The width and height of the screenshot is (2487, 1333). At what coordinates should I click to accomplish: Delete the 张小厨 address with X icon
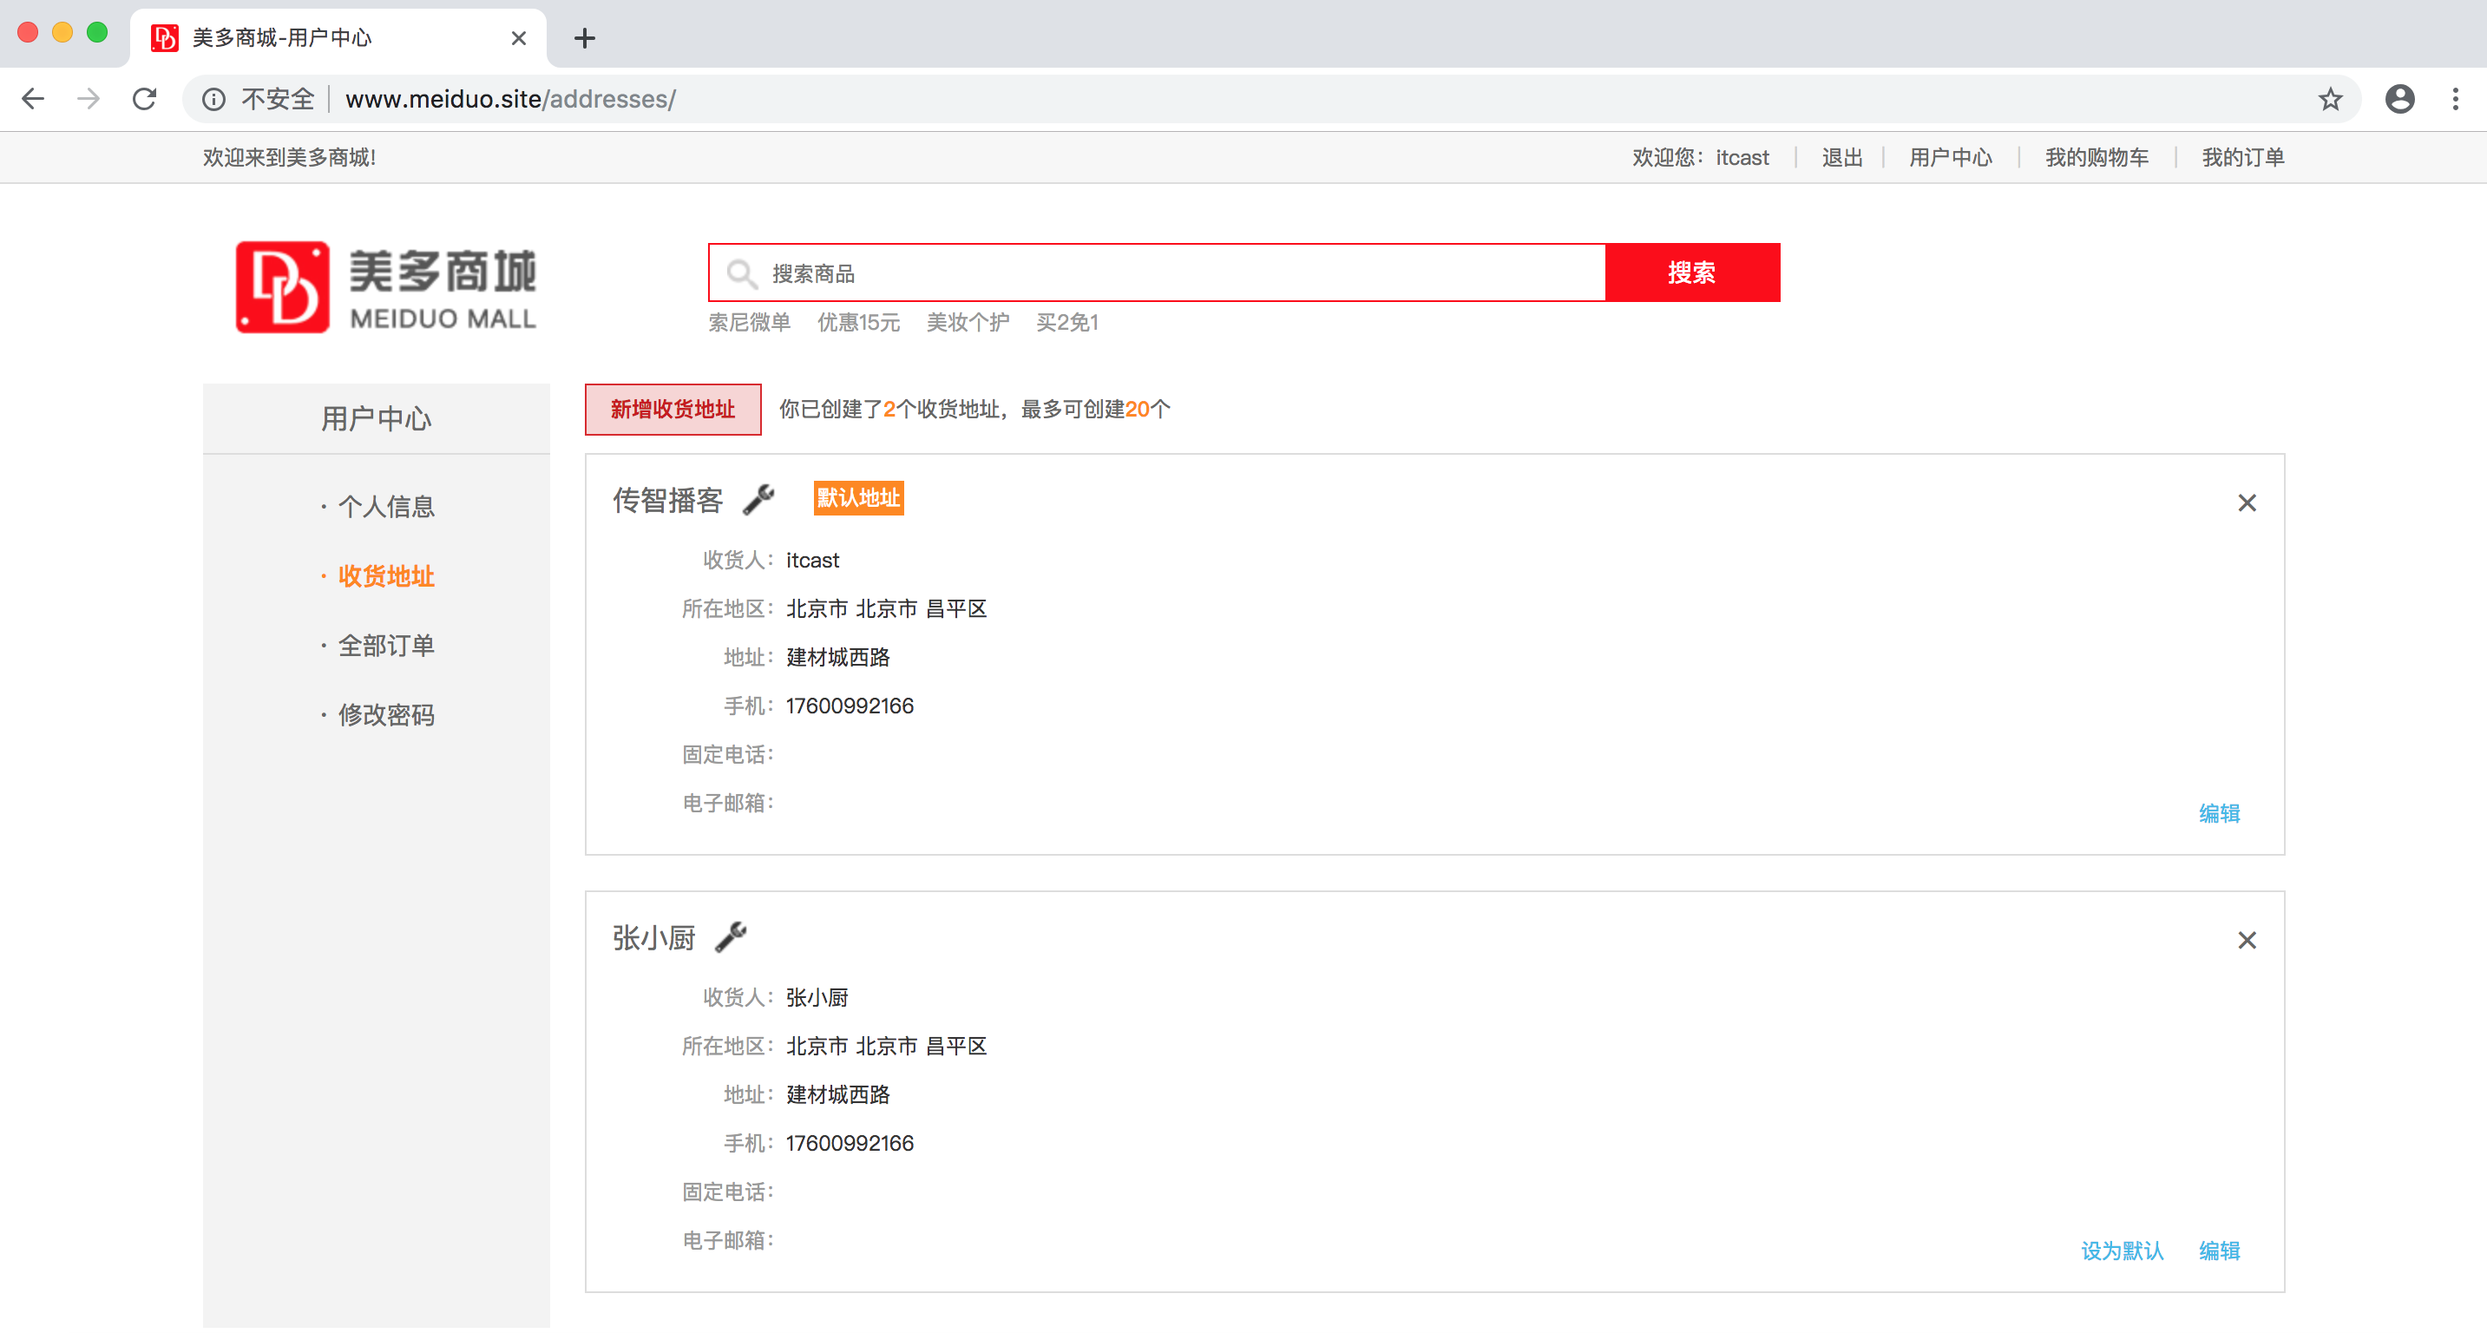point(2247,940)
